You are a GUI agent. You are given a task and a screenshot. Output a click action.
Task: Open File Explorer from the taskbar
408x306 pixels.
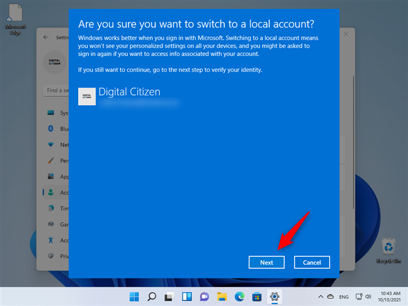tap(222, 297)
